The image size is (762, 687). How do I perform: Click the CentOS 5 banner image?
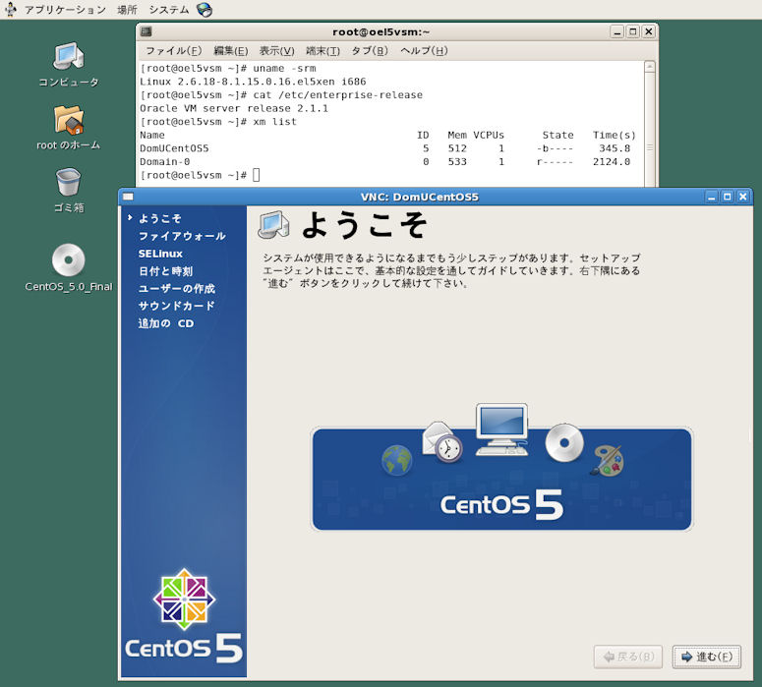(x=501, y=468)
